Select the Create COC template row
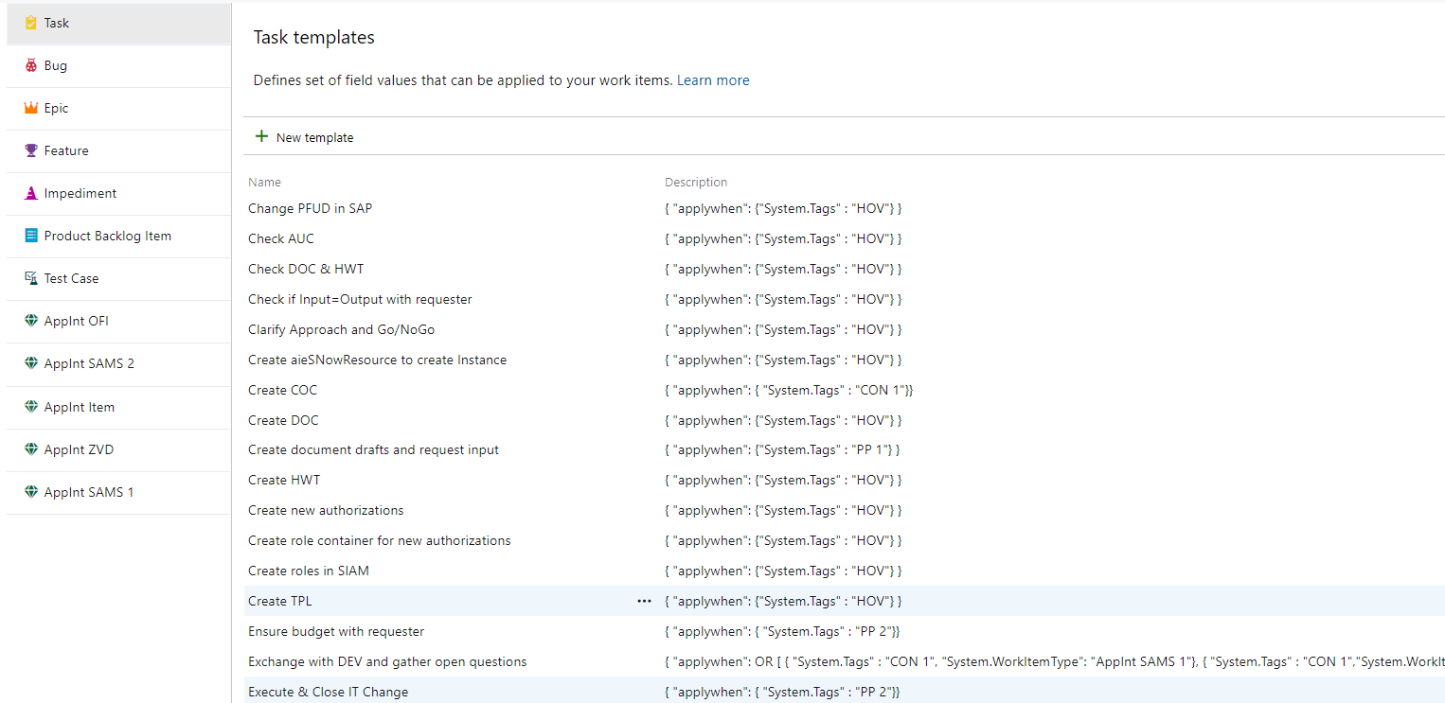The width and height of the screenshot is (1445, 703). [282, 390]
